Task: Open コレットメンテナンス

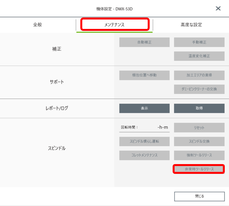Action: tap(144, 155)
